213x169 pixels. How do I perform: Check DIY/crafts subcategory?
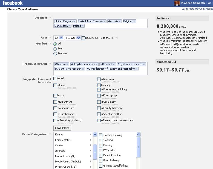pyautogui.click(x=100, y=151)
